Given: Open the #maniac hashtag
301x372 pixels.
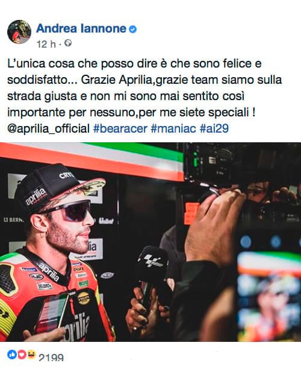Looking at the screenshot, I should tap(173, 128).
